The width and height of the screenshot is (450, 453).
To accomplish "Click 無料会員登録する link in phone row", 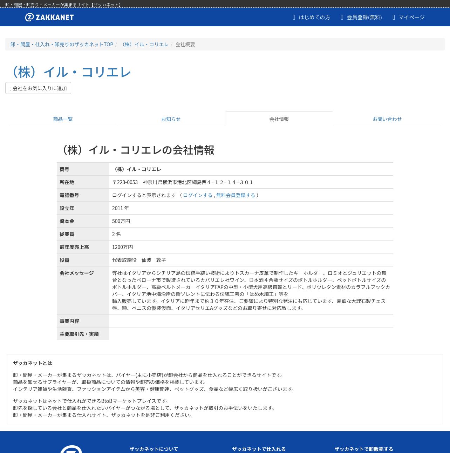I will 236,195.
